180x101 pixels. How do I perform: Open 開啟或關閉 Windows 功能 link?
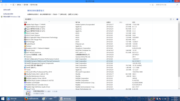click(12, 17)
